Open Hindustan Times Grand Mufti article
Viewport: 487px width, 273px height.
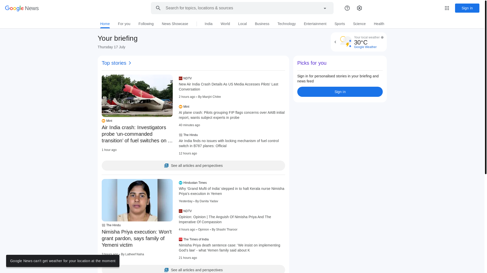click(x=232, y=191)
